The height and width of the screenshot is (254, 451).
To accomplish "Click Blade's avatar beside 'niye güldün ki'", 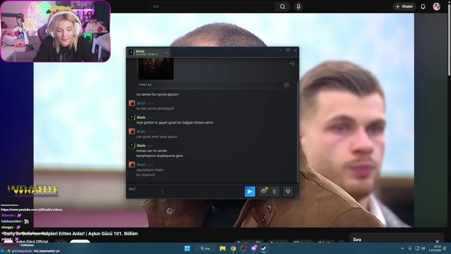I will pos(132,117).
